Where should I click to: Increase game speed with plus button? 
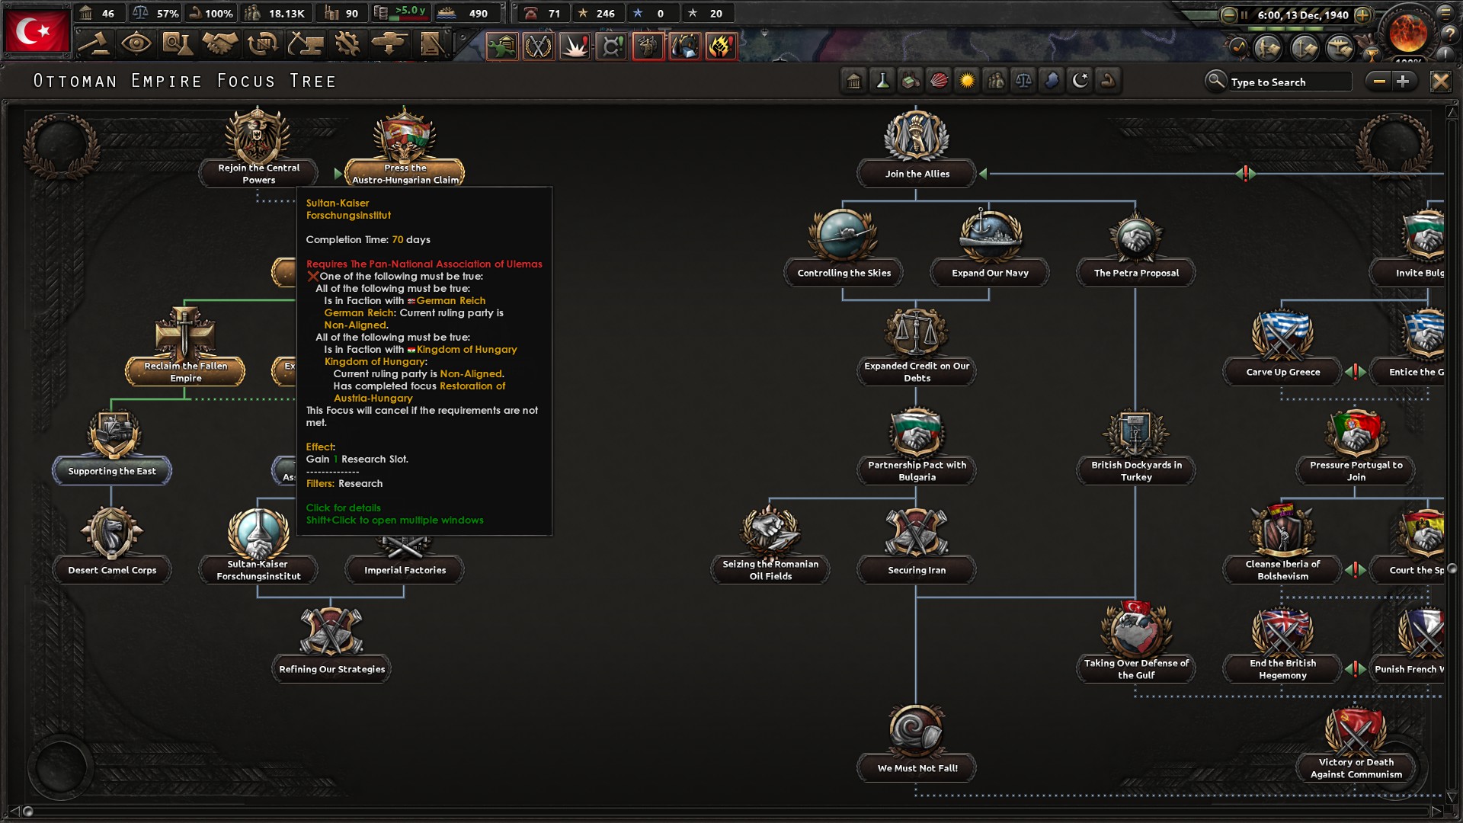pos(1363,14)
